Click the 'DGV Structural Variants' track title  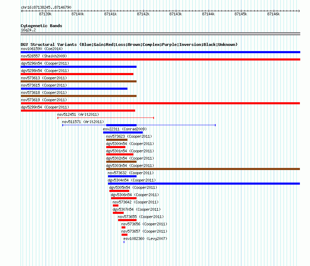click(x=129, y=45)
